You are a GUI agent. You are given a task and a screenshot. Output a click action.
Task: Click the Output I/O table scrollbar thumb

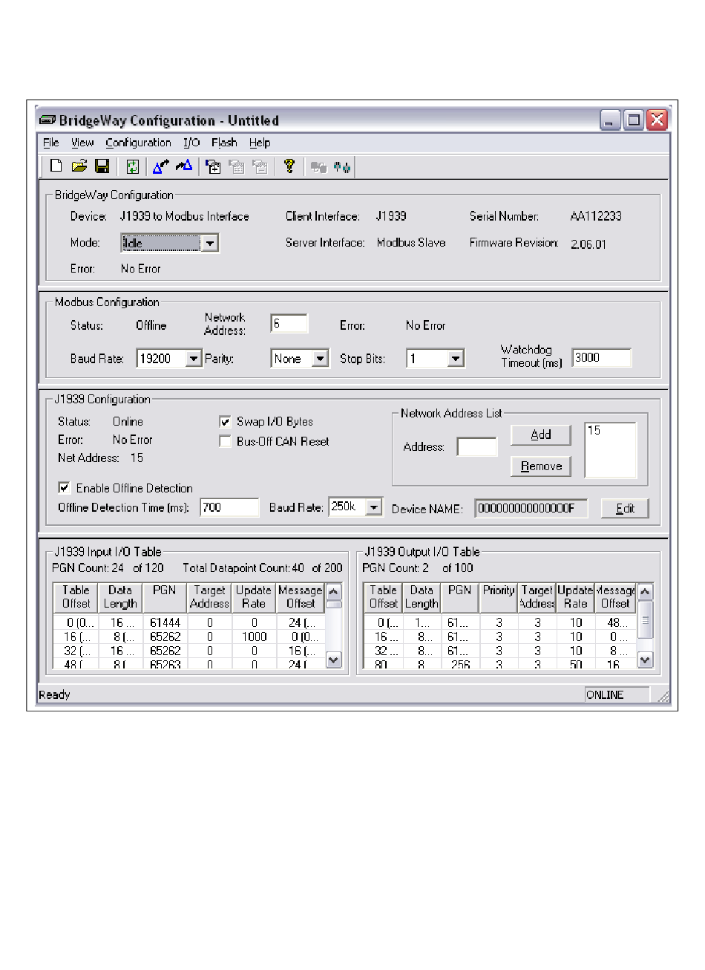(645, 619)
